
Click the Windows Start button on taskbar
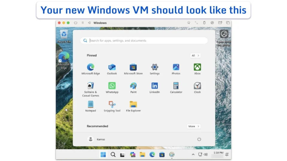click(103, 155)
